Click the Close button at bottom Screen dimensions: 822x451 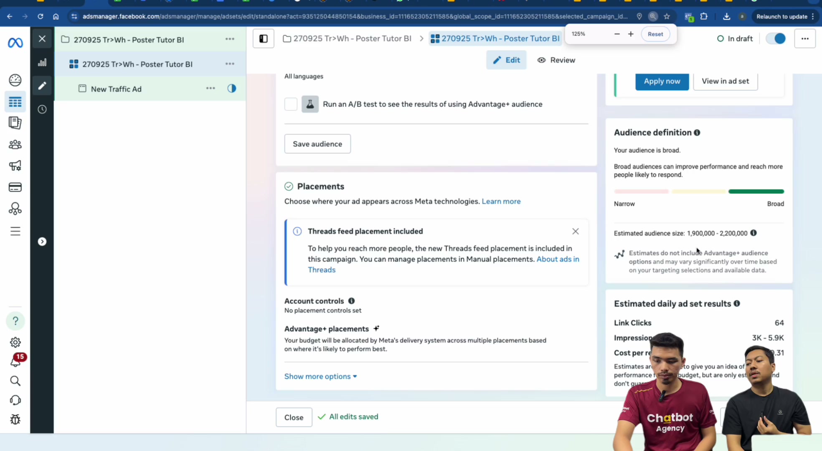(294, 417)
